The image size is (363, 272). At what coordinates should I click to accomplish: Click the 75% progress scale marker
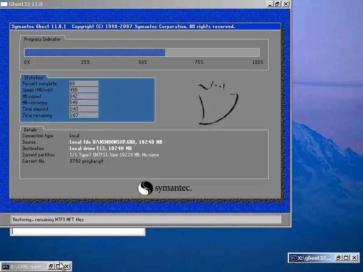pyautogui.click(x=199, y=62)
